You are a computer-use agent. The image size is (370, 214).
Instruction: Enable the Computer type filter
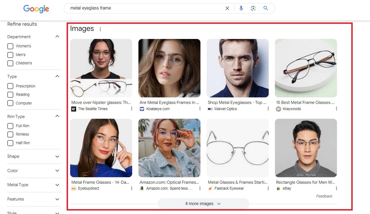(x=10, y=103)
